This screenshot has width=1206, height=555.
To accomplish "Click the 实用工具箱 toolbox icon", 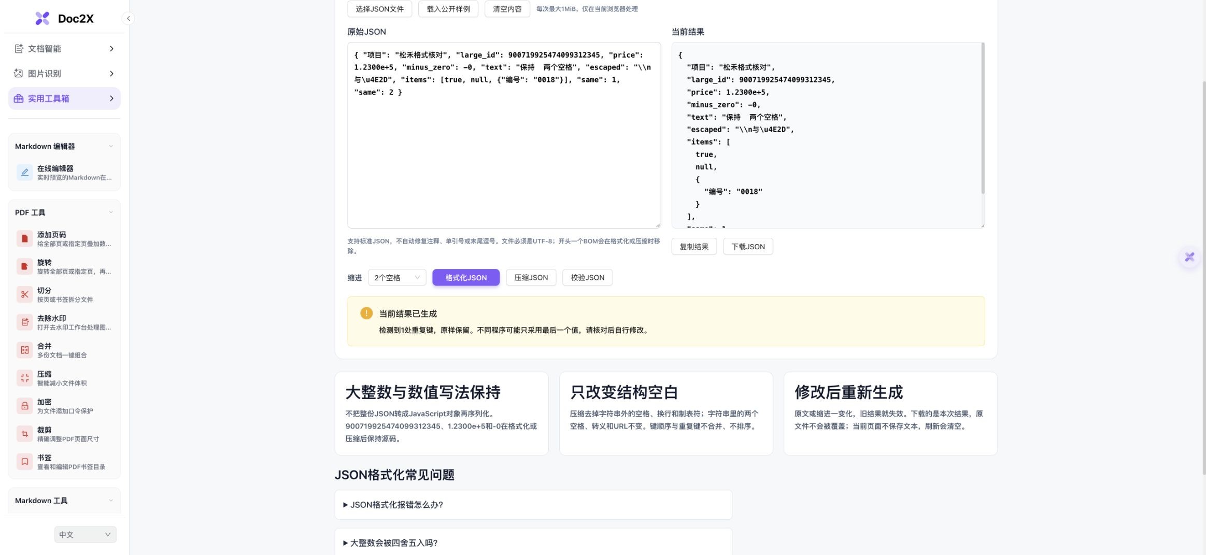I will [x=19, y=98].
